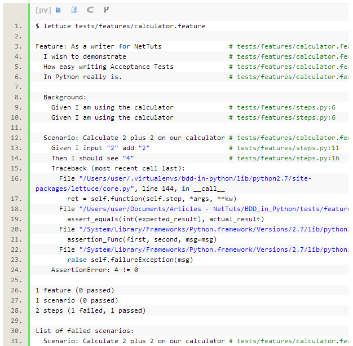
Task: Click the 'AssertionError: 4 != 0' line
Action: coord(94,270)
